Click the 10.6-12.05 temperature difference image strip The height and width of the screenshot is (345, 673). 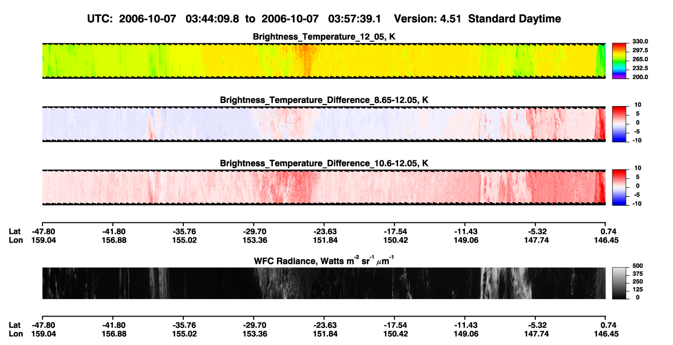[324, 187]
